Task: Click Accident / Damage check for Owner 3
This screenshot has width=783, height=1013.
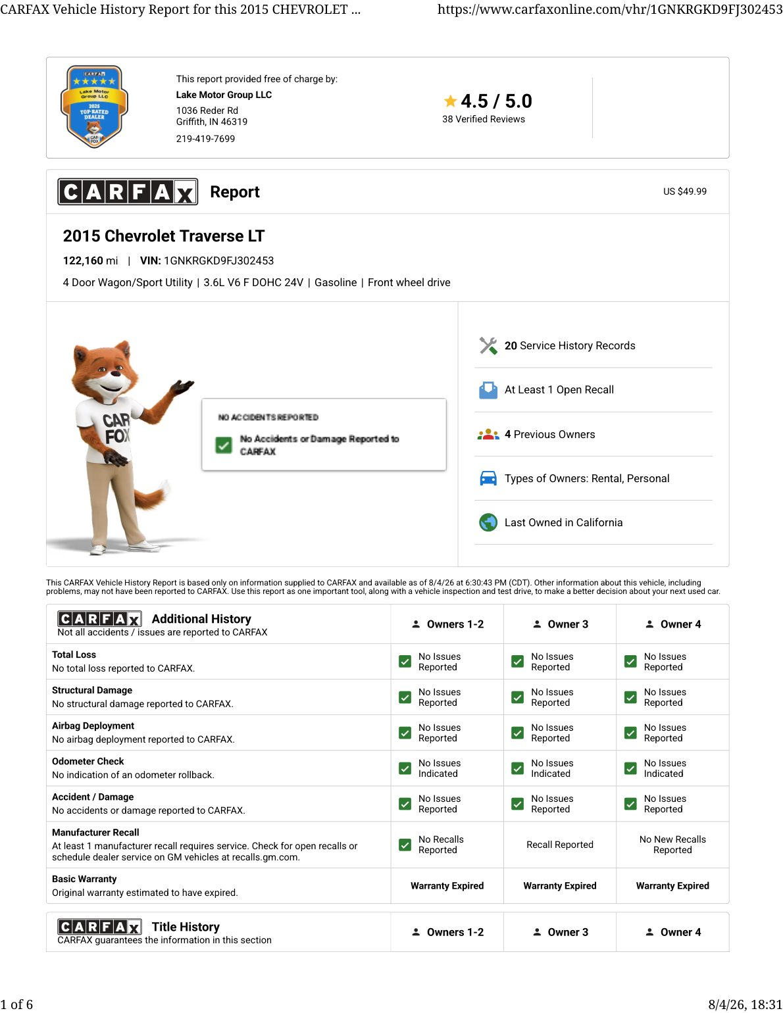Action: coord(518,804)
